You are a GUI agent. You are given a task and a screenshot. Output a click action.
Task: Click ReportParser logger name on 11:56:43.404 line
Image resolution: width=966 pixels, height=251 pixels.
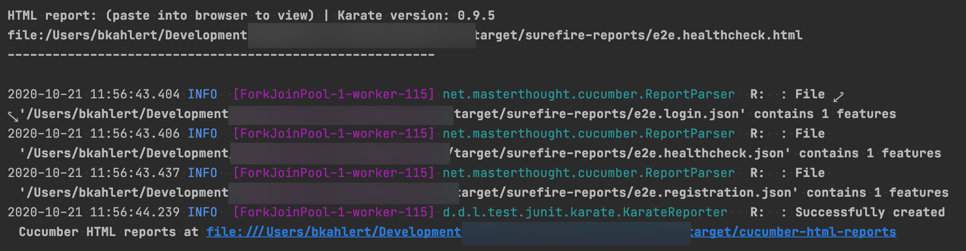click(x=589, y=94)
